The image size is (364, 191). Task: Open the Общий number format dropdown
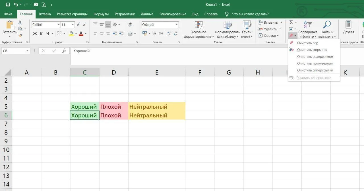(x=177, y=25)
